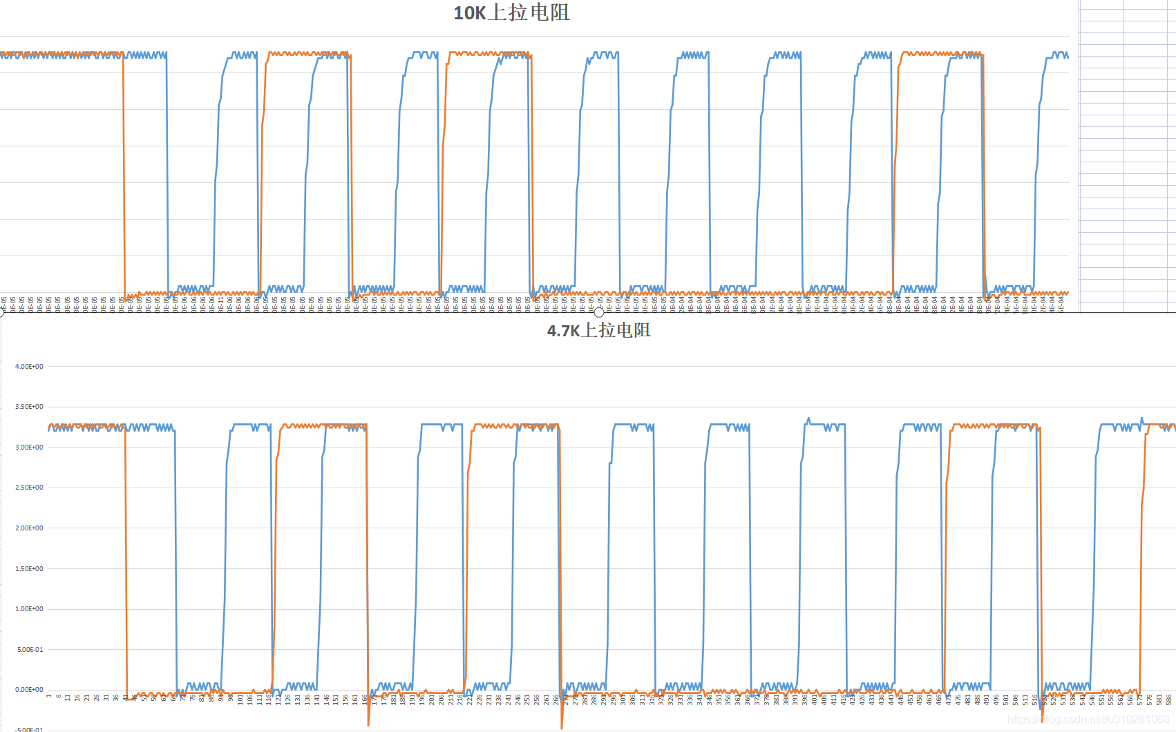Click x-axis label 106 in the 4.7K chart
Viewport: 1176px width, 732px height.
pos(250,699)
